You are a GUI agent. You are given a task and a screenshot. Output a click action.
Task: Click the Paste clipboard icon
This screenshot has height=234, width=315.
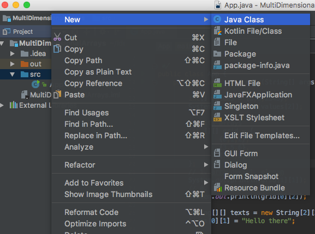click(x=57, y=94)
